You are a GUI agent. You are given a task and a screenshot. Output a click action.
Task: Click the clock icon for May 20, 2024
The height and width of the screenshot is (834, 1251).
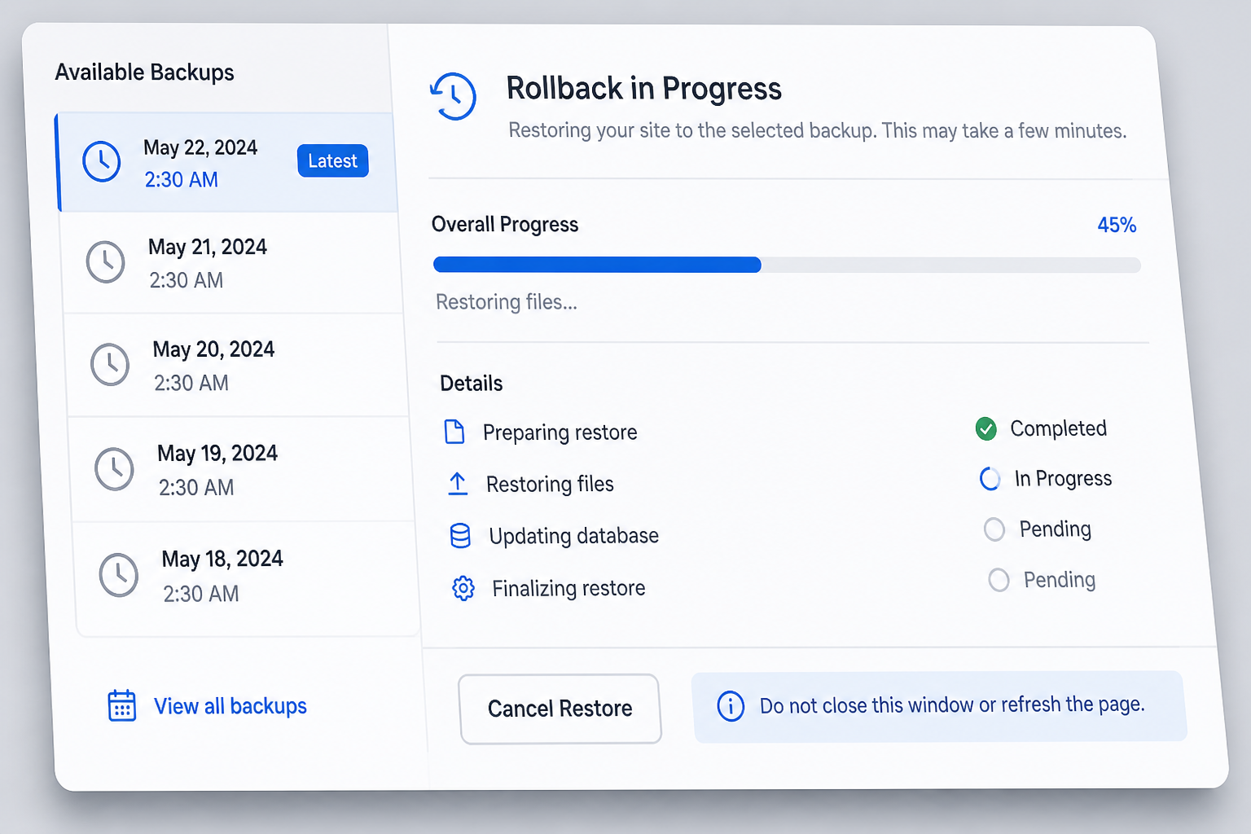tap(110, 364)
